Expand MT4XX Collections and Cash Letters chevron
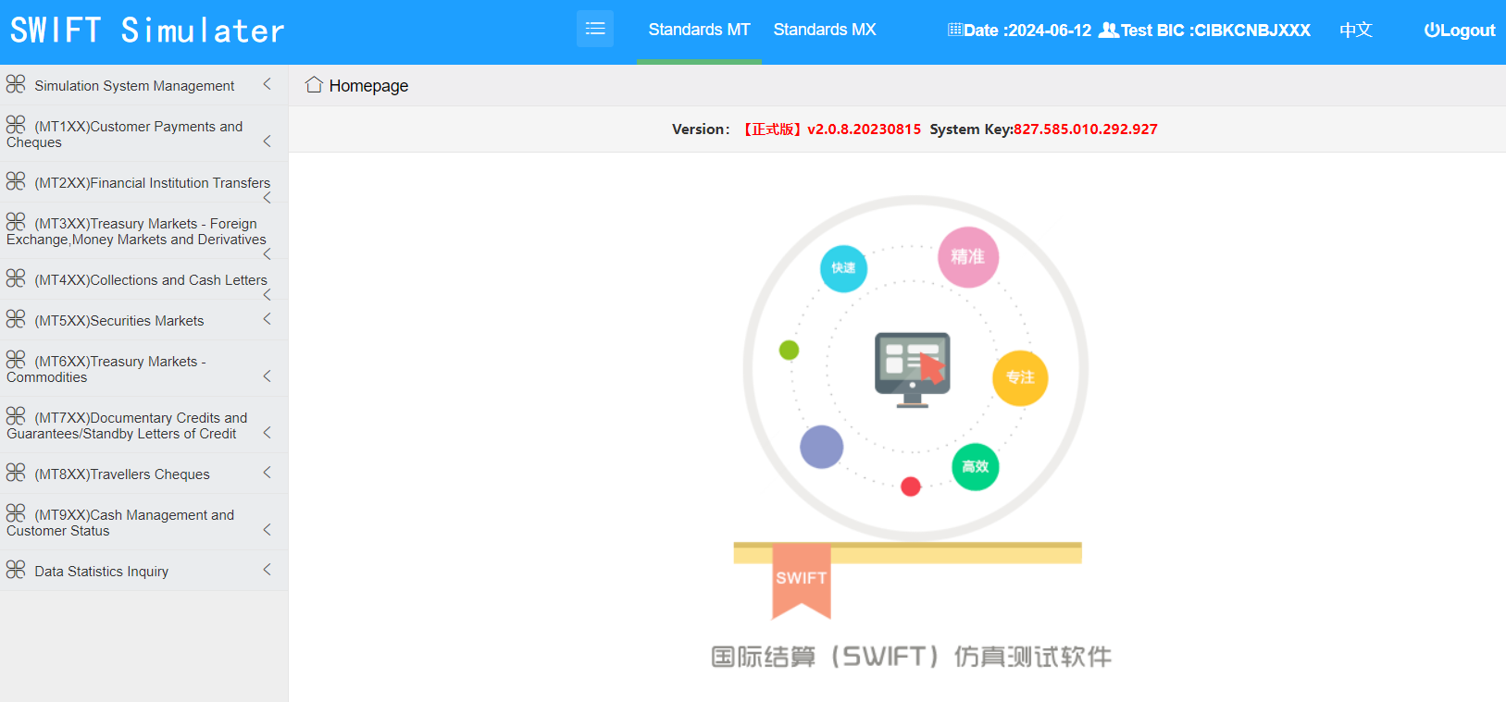1506x702 pixels. (267, 294)
